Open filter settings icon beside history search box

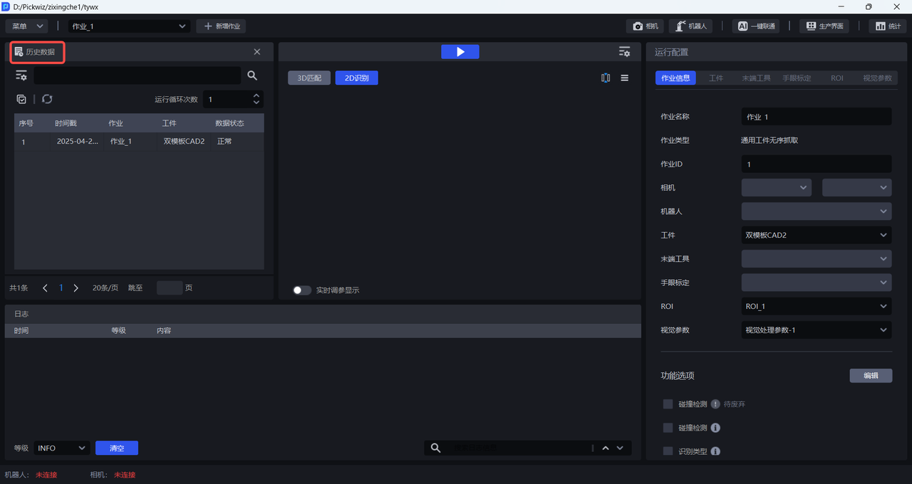(x=21, y=75)
